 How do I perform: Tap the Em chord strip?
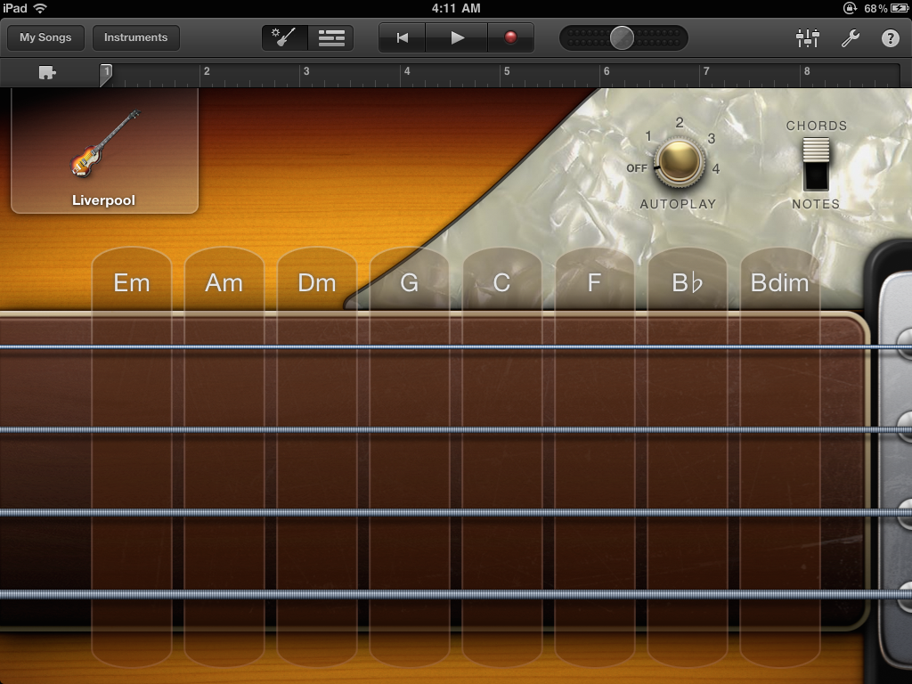(x=132, y=457)
